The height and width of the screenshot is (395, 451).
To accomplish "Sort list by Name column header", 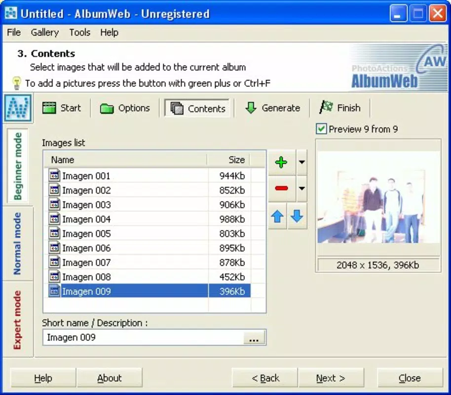I will (x=126, y=160).
